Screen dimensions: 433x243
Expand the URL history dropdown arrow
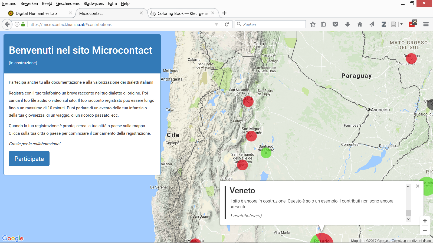click(x=216, y=24)
